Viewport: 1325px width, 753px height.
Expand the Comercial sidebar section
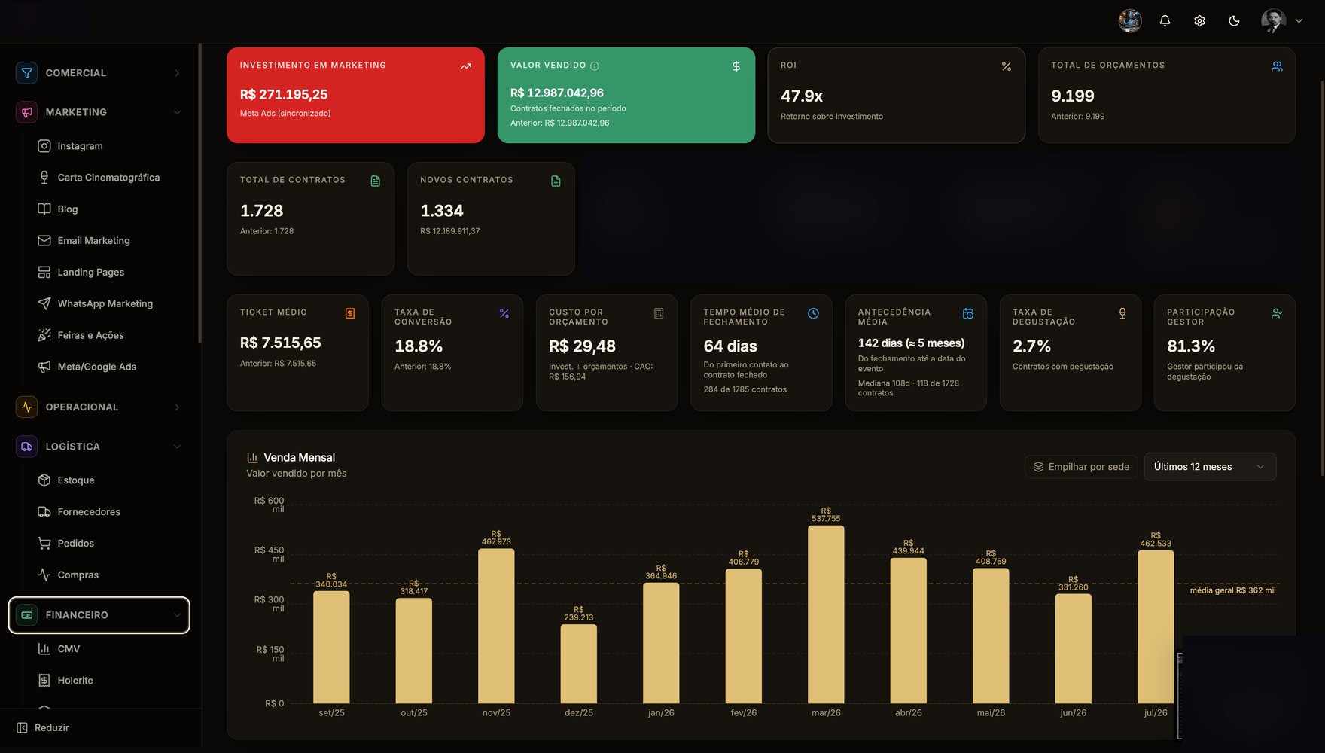click(99, 73)
